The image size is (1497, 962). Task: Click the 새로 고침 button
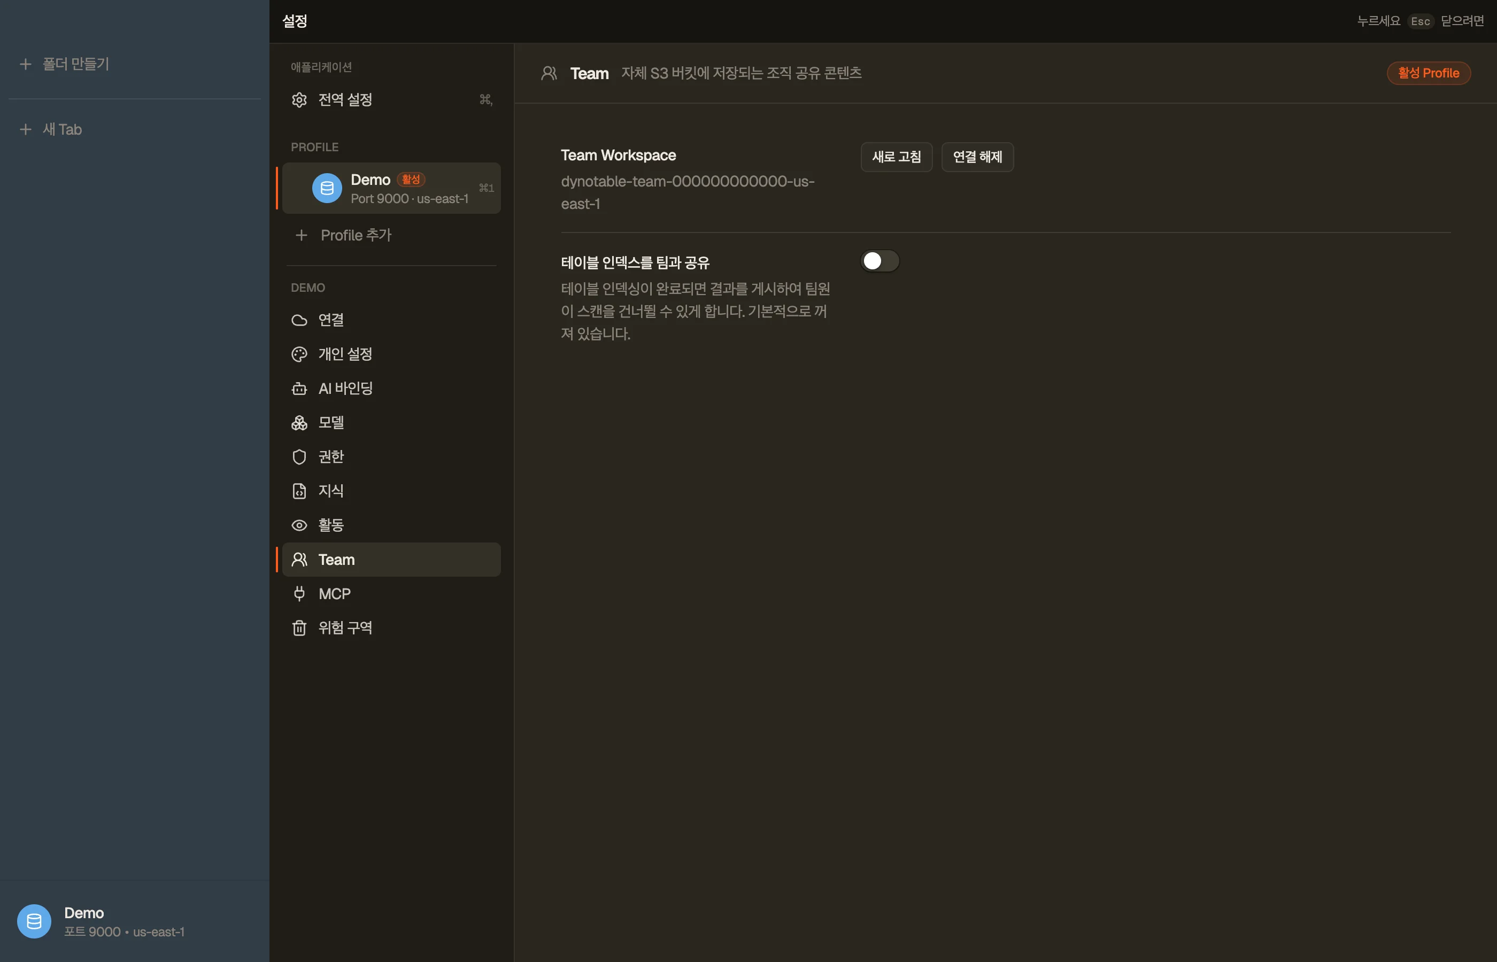point(897,157)
